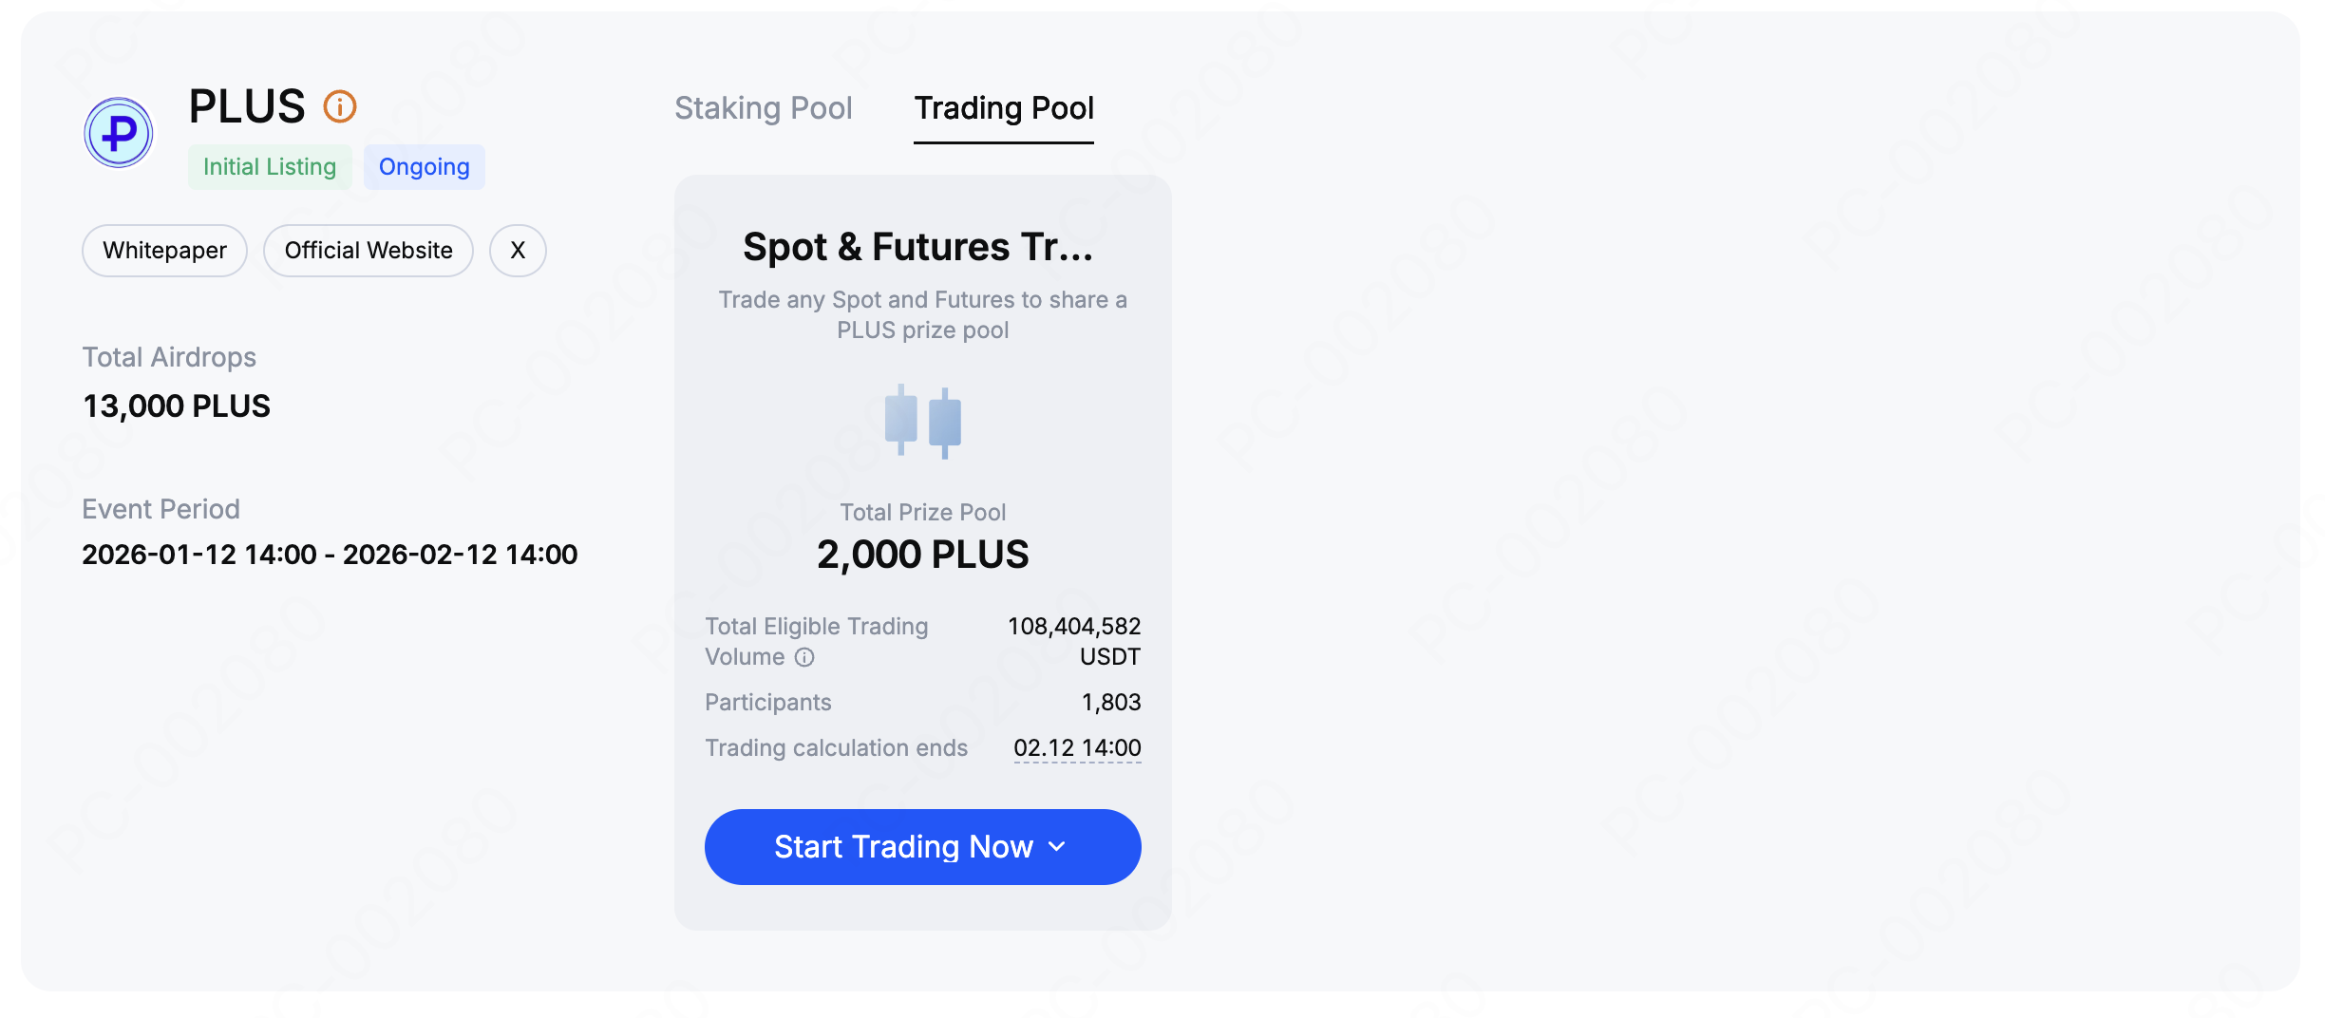The height and width of the screenshot is (1018, 2325).
Task: Select the Trading Pool tab
Action: 1004,108
